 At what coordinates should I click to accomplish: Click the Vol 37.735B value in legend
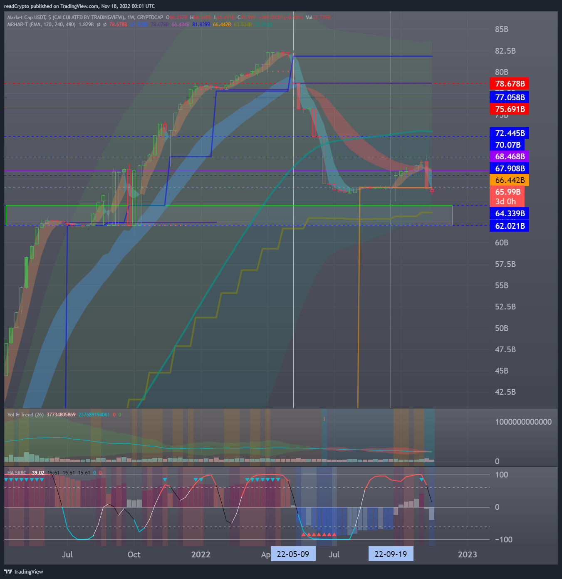tap(318, 17)
